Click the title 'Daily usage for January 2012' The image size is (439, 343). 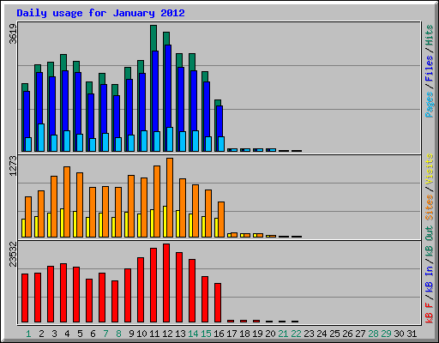[x=100, y=14]
